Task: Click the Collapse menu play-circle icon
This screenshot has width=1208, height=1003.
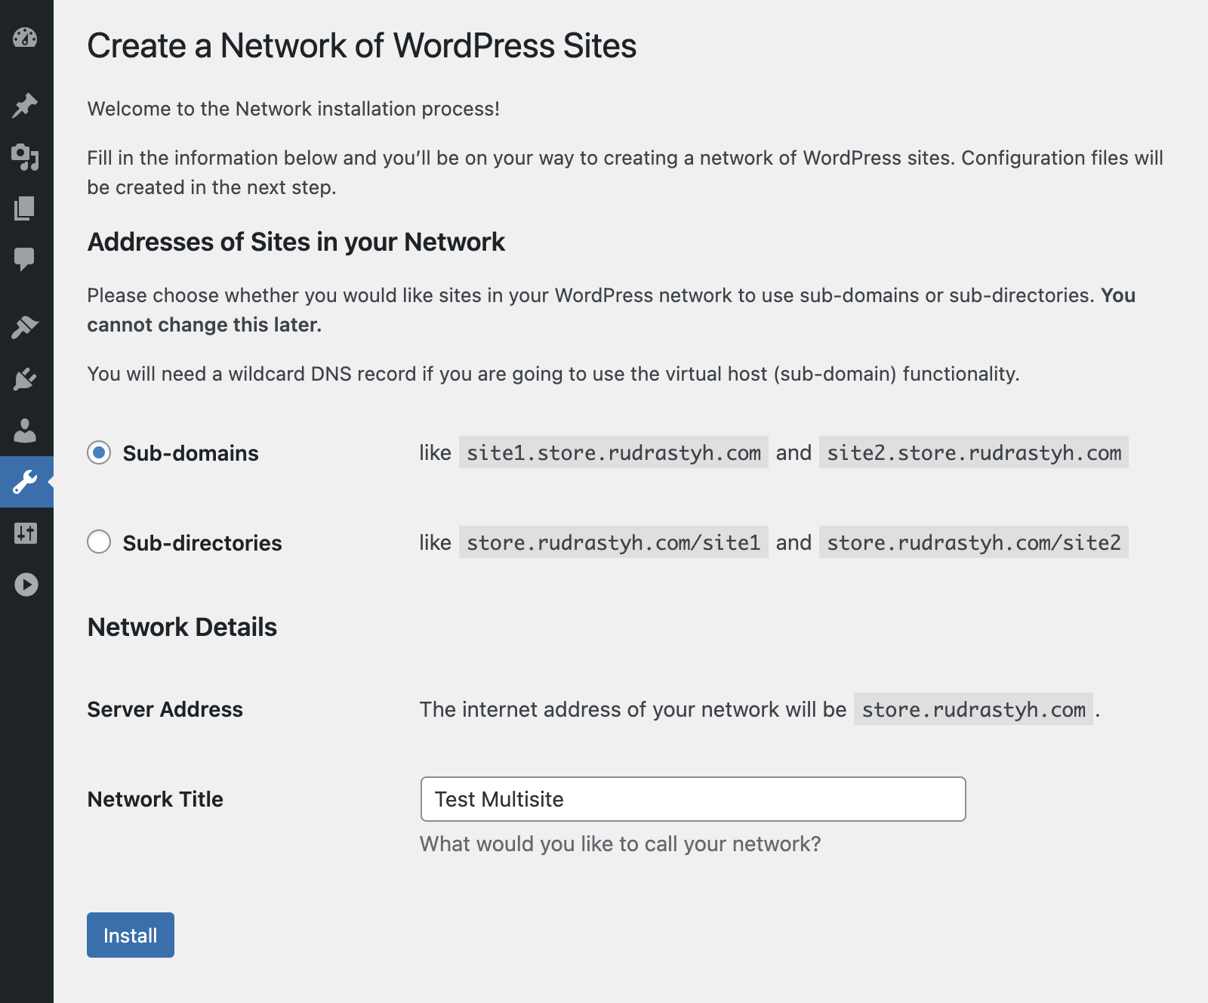Action: (x=26, y=585)
